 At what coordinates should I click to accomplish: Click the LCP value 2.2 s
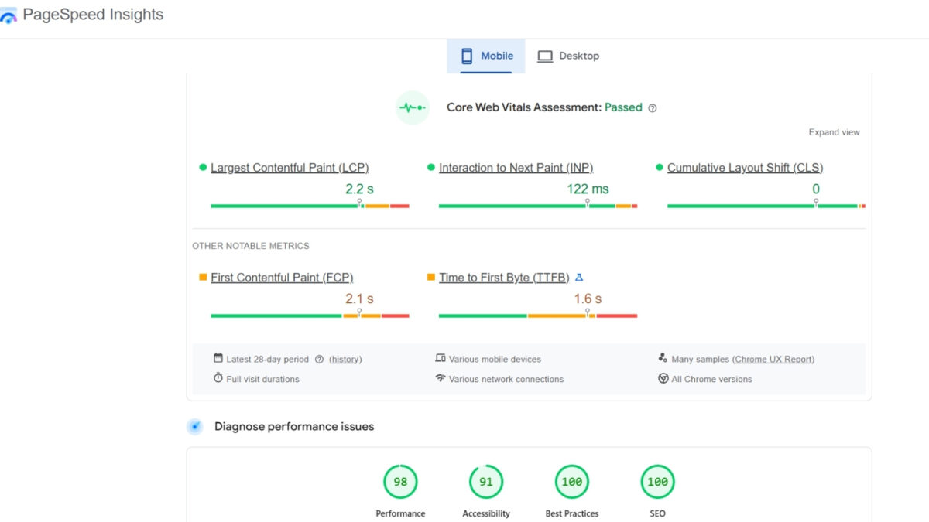359,189
